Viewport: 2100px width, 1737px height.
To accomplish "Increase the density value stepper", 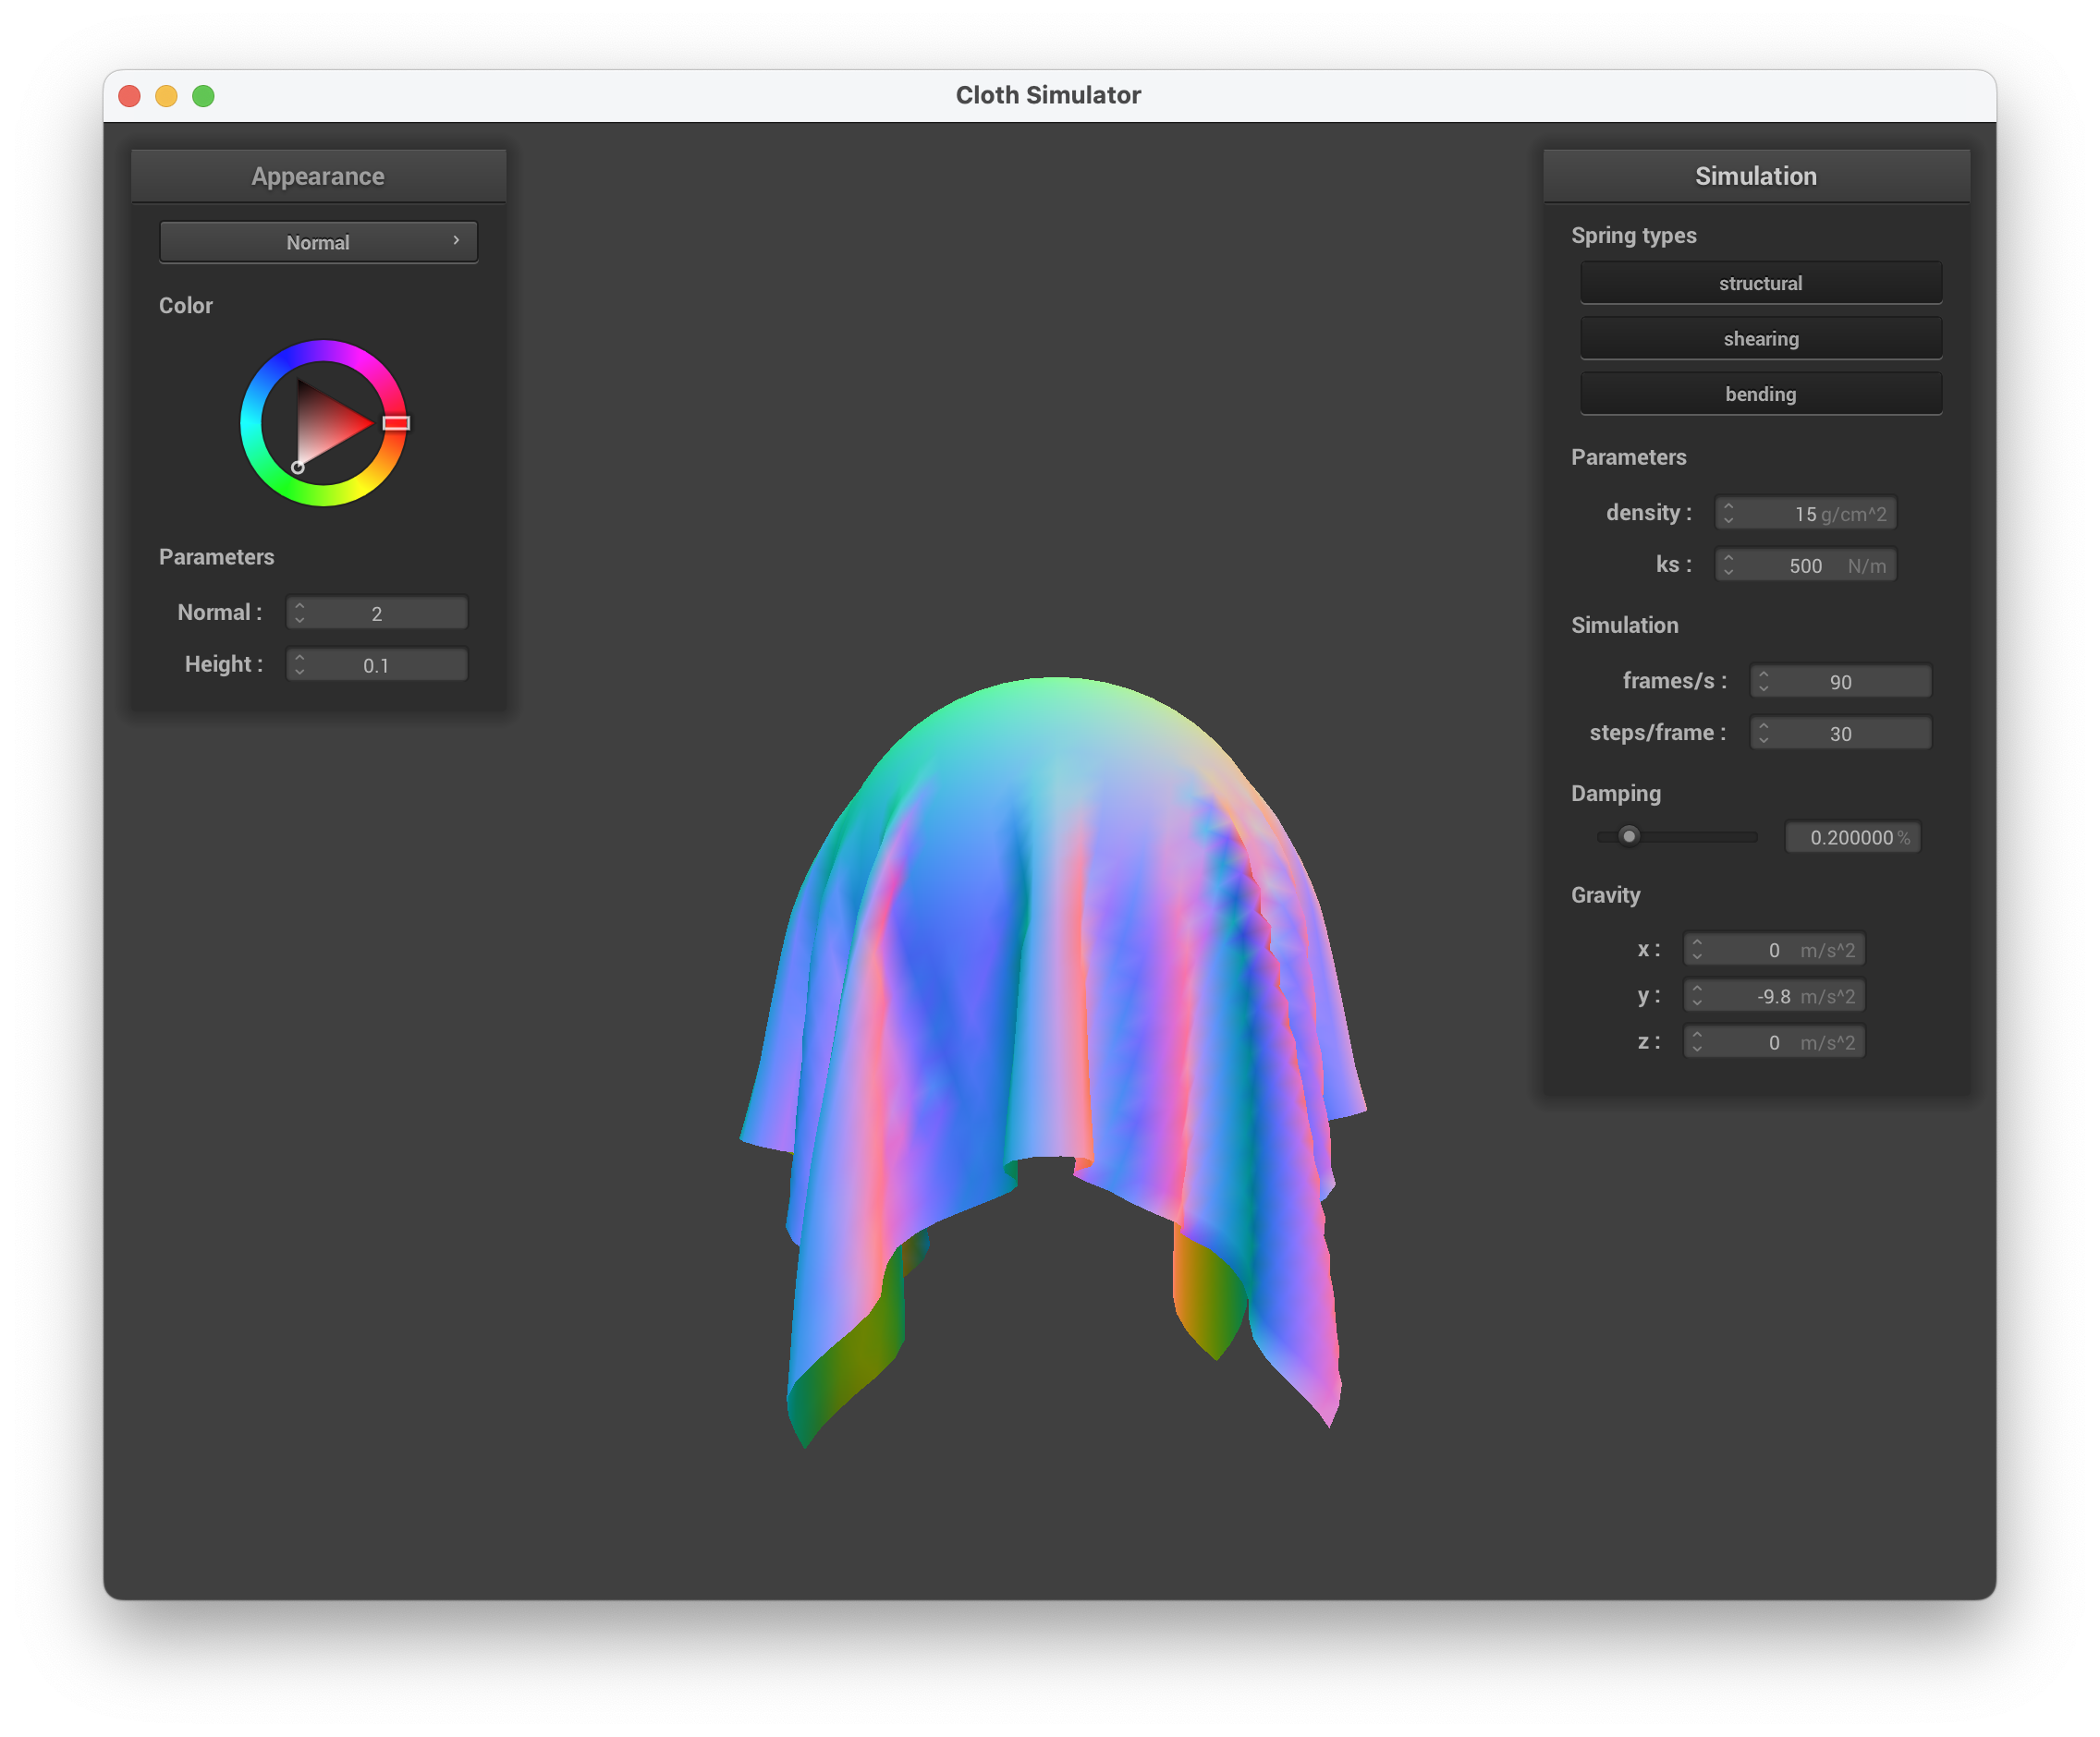I will pyautogui.click(x=1730, y=506).
